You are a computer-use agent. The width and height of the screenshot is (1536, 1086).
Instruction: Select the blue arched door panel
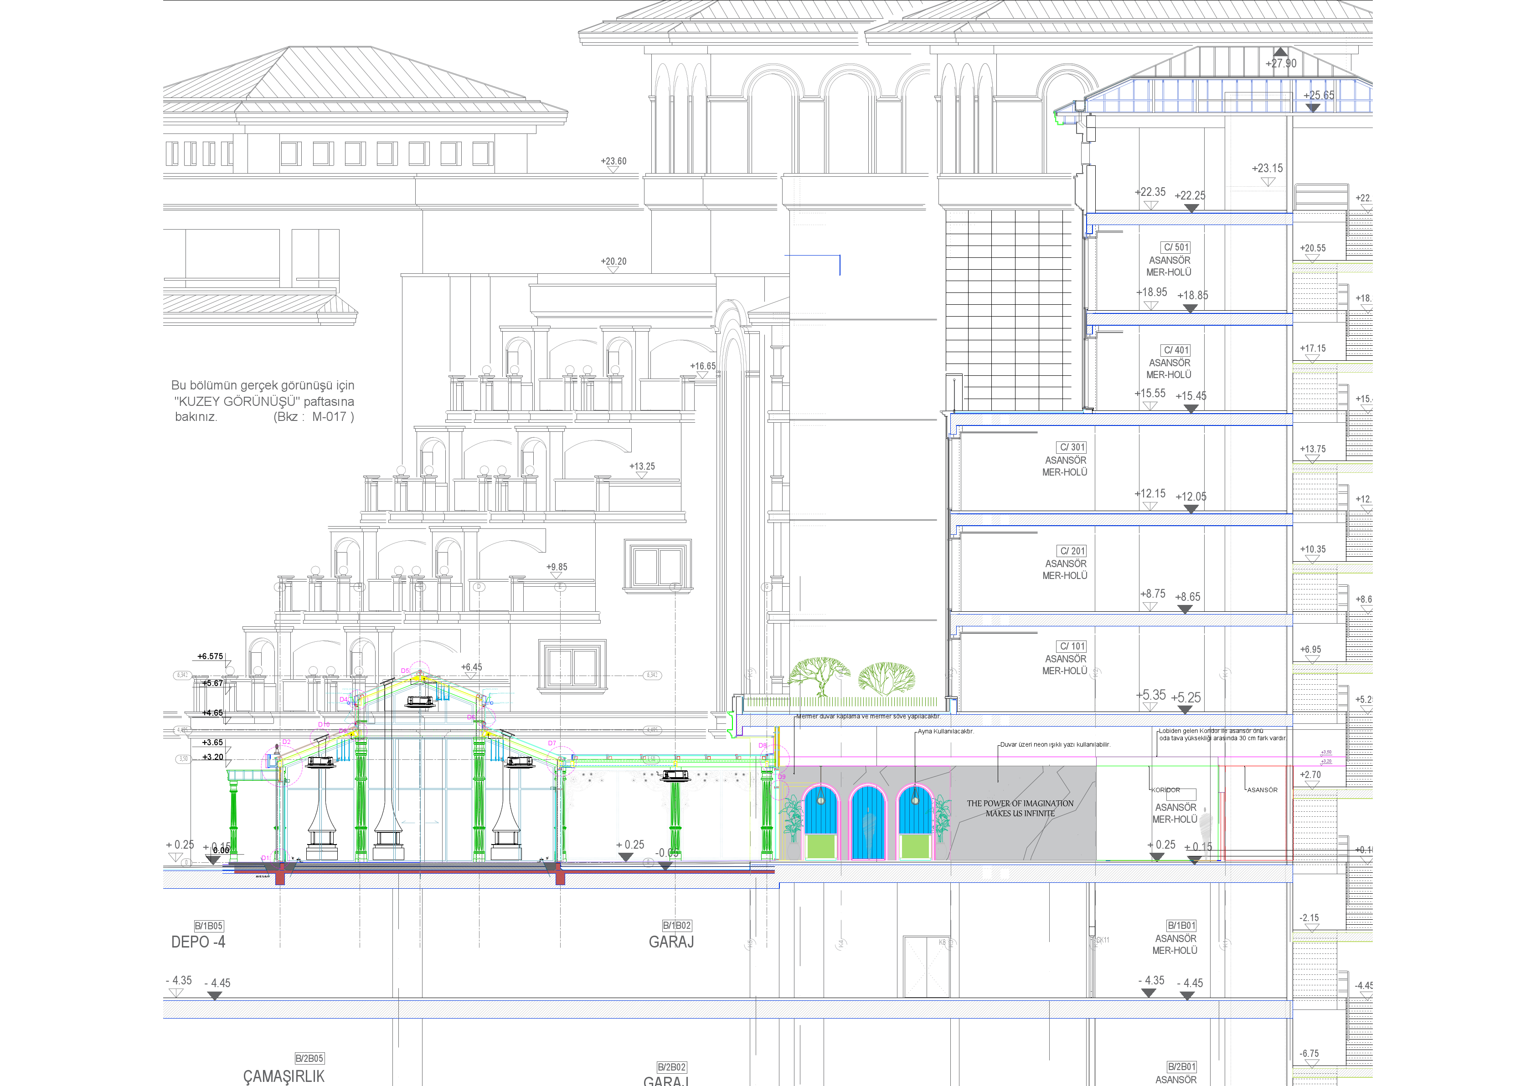point(868,821)
